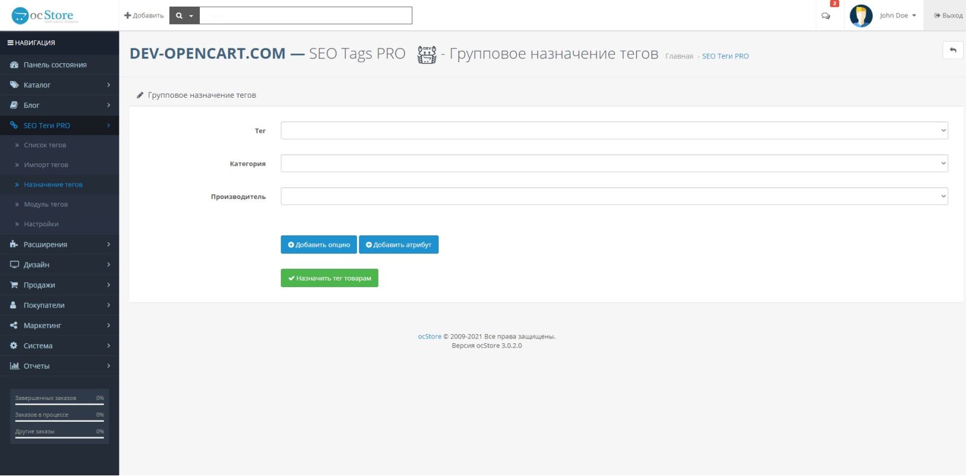The image size is (966, 476).
Task: Click Другие заказы progress bar
Action: point(59,438)
